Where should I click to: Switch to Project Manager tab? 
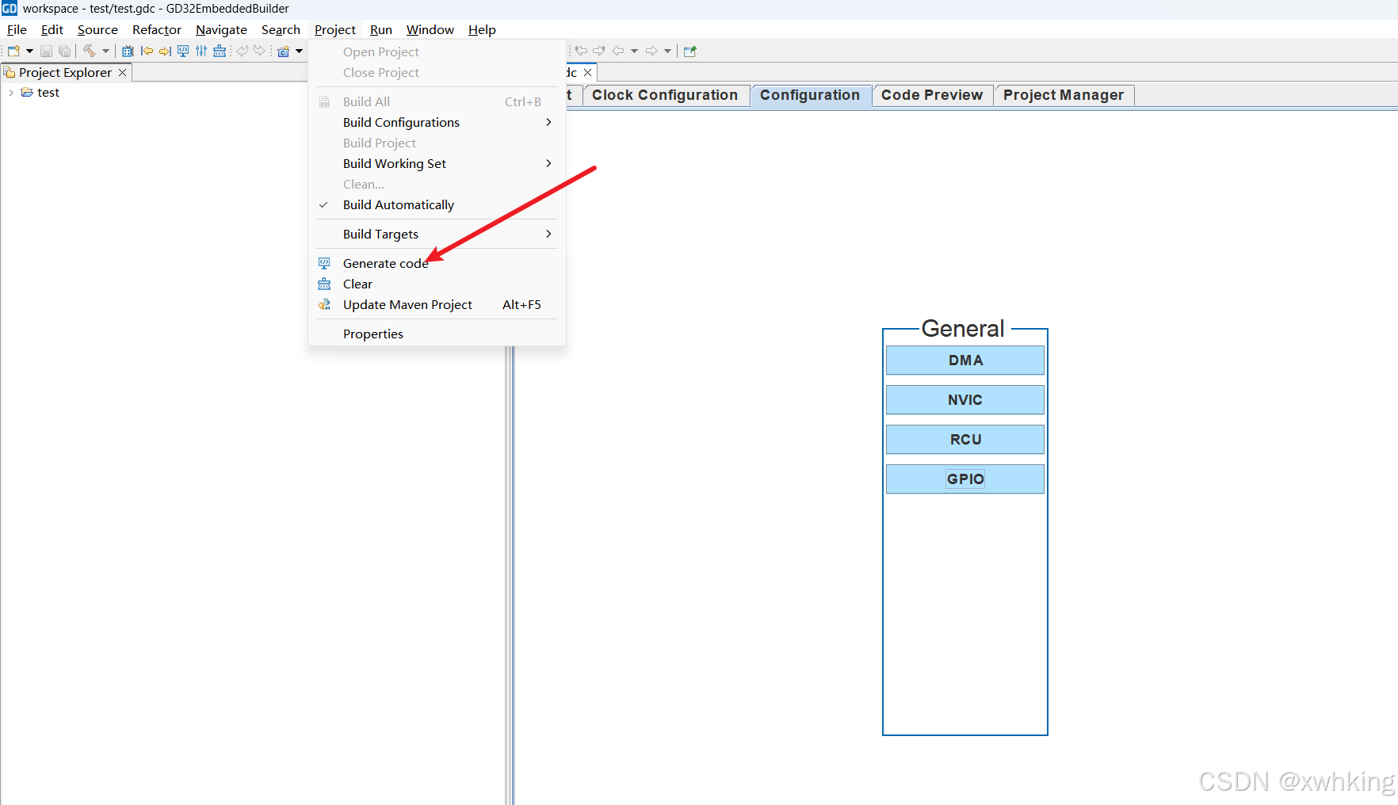click(1064, 95)
